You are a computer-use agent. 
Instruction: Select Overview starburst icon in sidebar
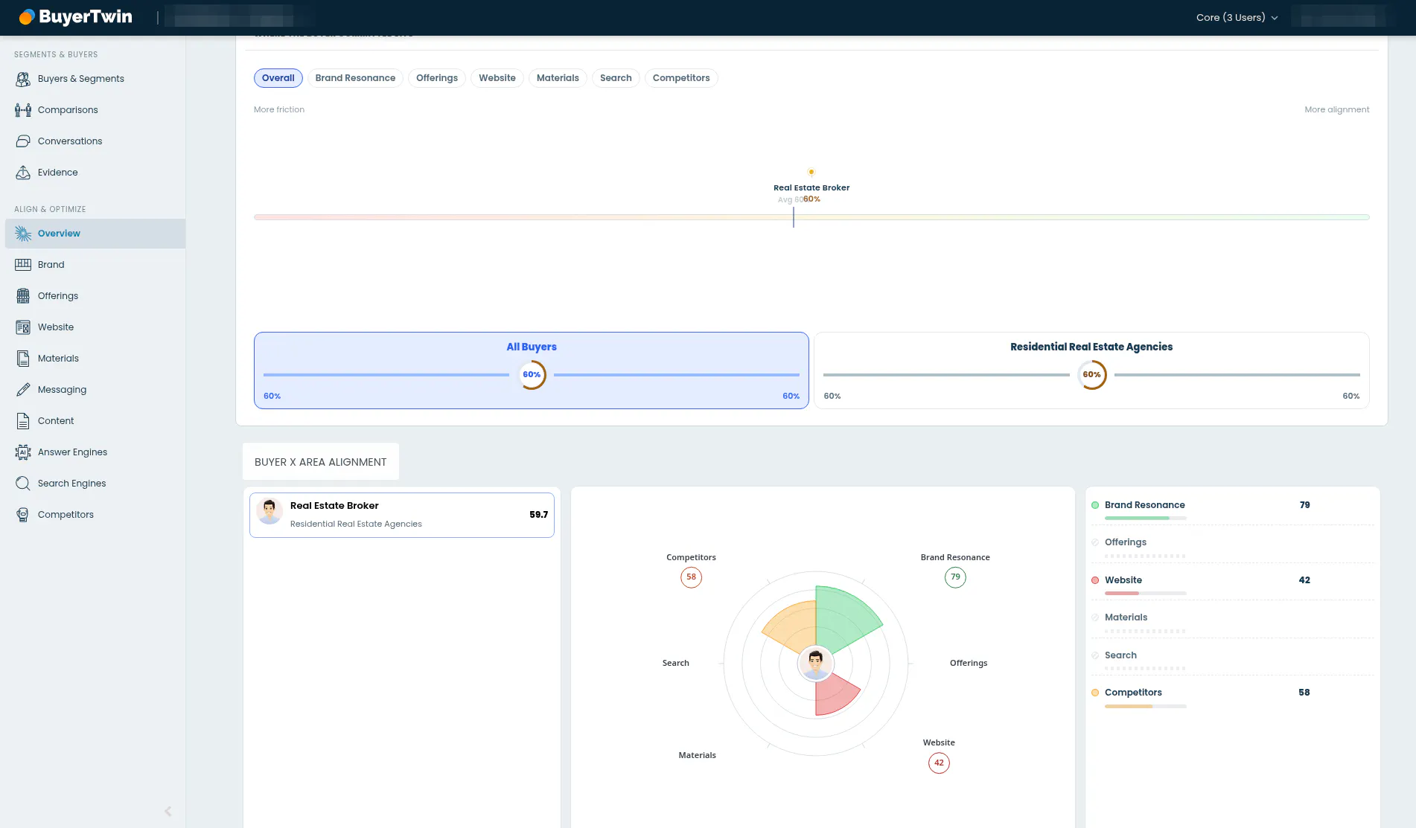click(x=23, y=234)
